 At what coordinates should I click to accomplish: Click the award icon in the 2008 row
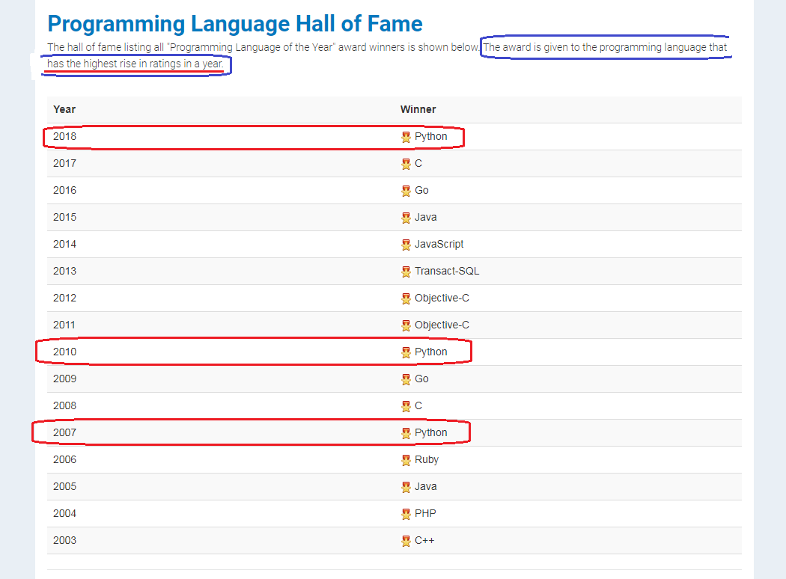pyautogui.click(x=406, y=407)
